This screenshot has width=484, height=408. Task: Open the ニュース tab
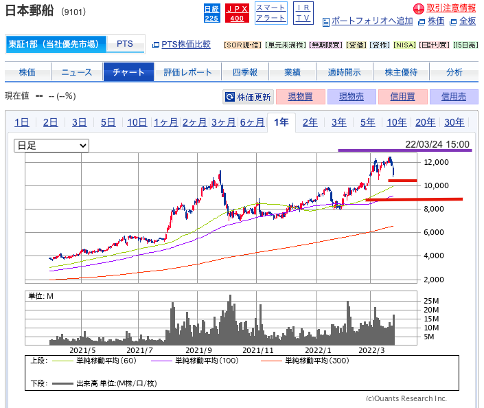click(x=77, y=72)
